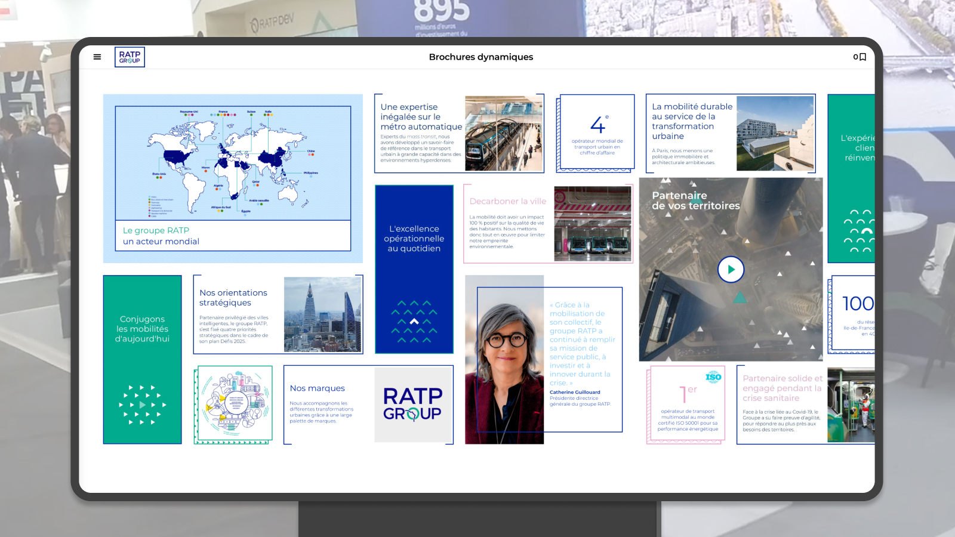This screenshot has height=537, width=955.
Task: Click the Brochures dynamiques page title
Action: pos(481,57)
